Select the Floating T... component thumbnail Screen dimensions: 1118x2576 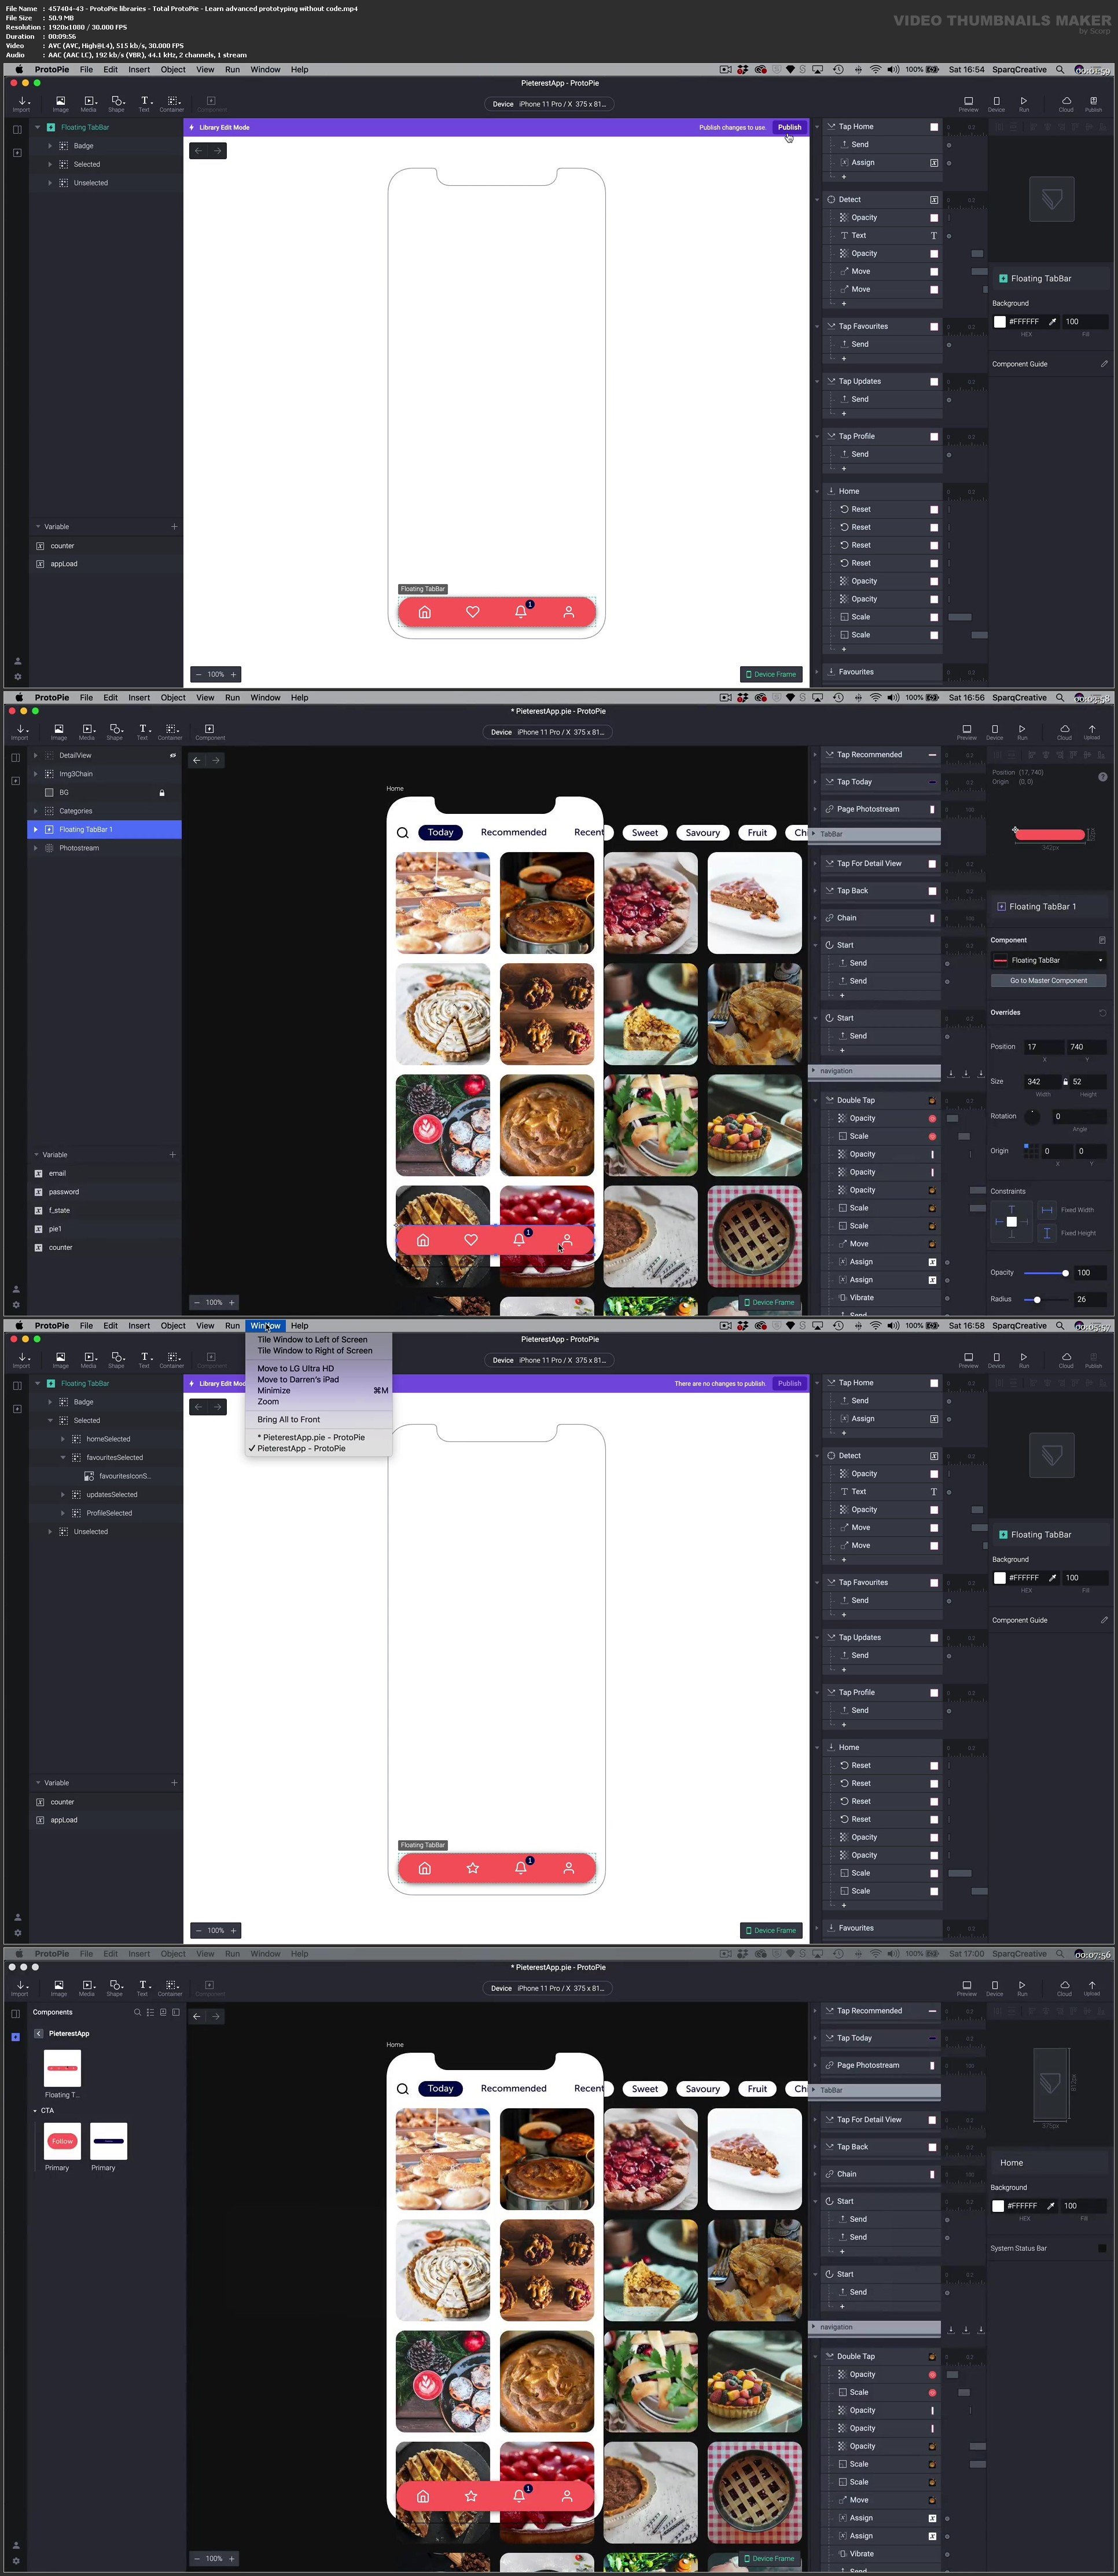(62, 2068)
